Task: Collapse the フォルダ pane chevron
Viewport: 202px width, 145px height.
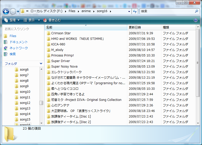Action: click(41, 64)
